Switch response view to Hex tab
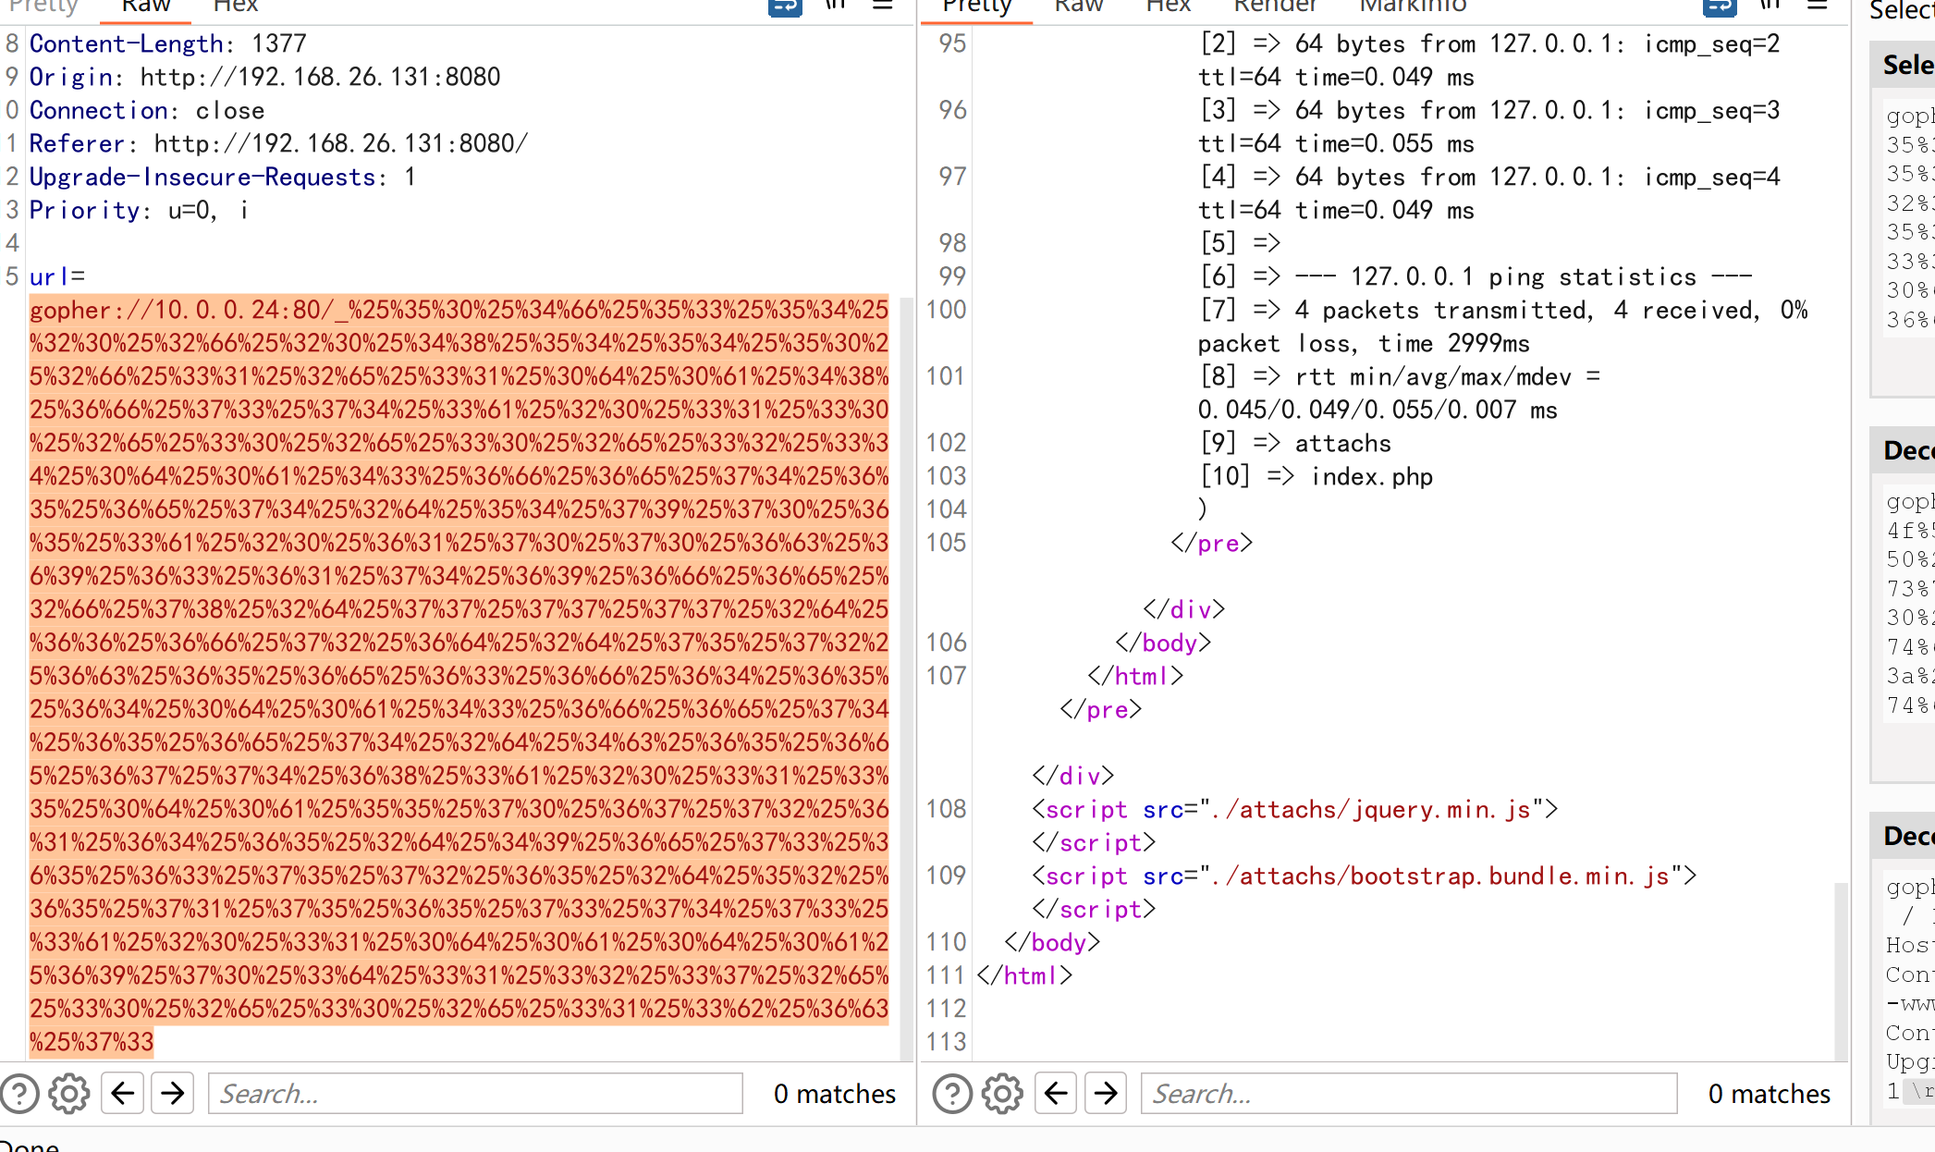The image size is (1935, 1152). click(x=1169, y=6)
